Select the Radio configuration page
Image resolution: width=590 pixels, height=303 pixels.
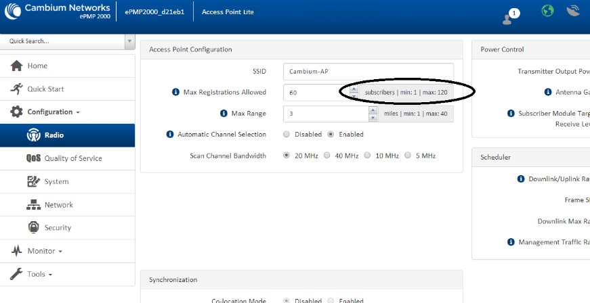tap(67, 135)
